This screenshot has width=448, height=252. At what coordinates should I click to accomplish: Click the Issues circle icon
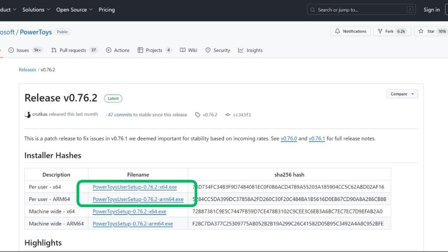(x=11, y=50)
